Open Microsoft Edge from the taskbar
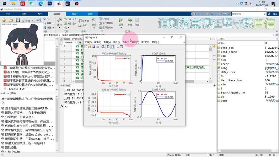 pyautogui.click(x=40, y=3)
